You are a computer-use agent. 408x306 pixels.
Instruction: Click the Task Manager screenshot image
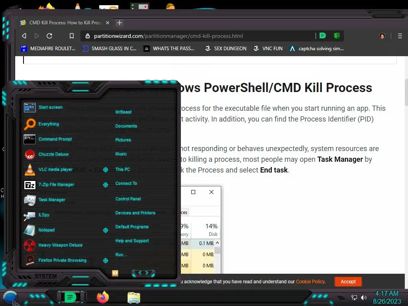pos(201,230)
